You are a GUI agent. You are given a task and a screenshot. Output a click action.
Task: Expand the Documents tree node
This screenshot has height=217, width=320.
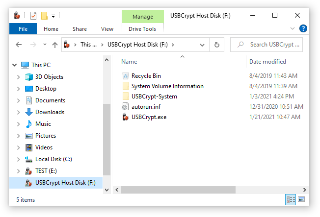18,100
